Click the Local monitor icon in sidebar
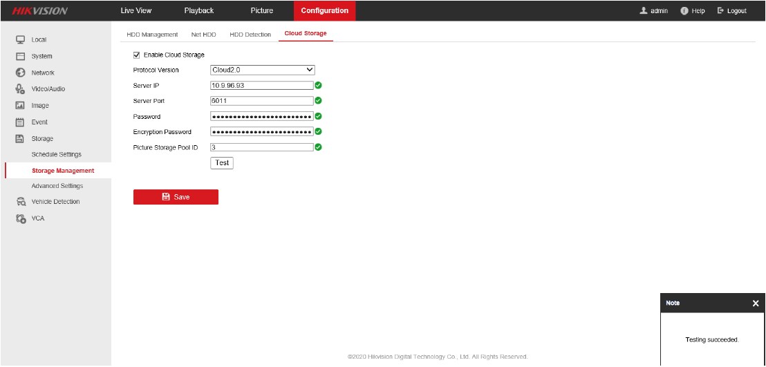The image size is (766, 367). [x=21, y=39]
